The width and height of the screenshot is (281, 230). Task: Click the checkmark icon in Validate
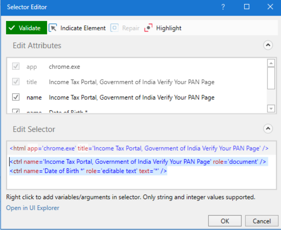pyautogui.click(x=12, y=28)
